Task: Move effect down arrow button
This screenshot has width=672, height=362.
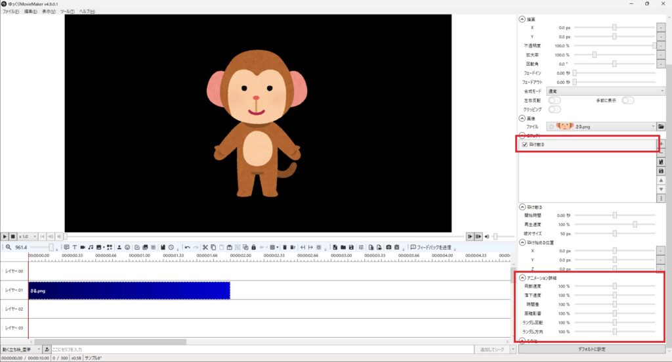Action: 661,189
